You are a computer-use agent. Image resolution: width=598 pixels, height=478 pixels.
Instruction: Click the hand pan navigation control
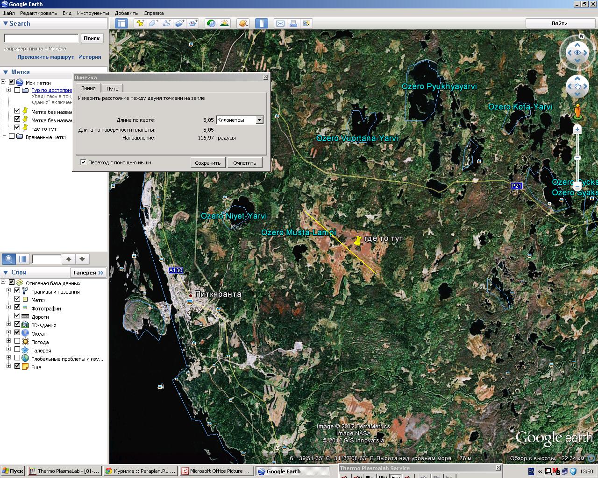577,87
